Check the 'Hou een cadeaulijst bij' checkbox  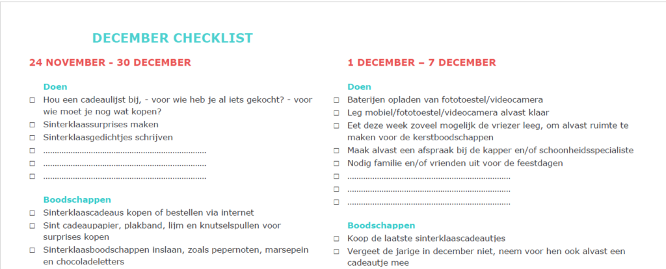[32, 100]
